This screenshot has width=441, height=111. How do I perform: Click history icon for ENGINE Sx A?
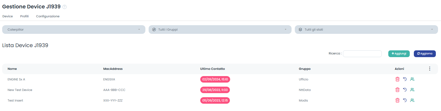click(405, 79)
